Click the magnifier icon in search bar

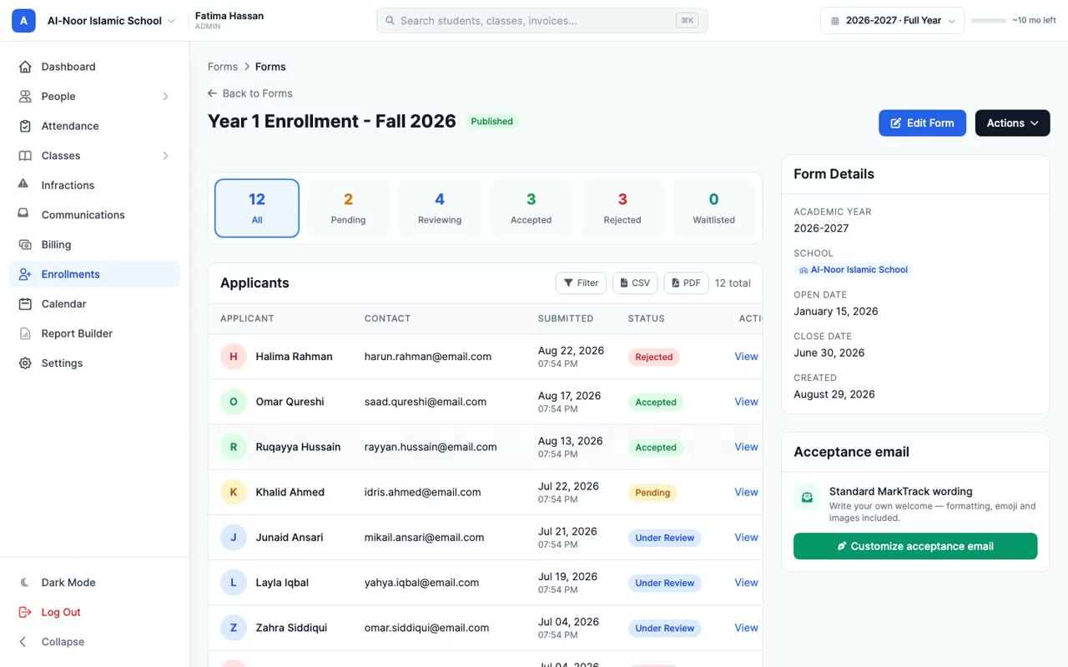[390, 21]
